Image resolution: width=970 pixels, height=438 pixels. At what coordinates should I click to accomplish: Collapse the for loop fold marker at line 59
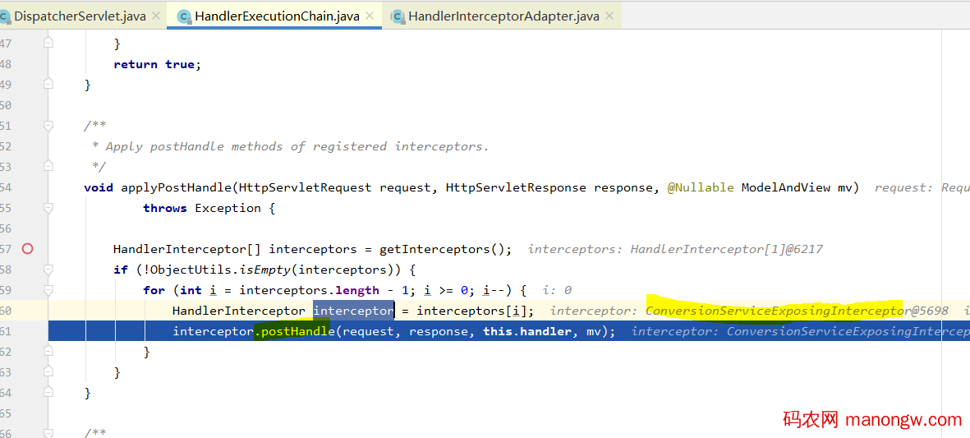click(x=48, y=290)
